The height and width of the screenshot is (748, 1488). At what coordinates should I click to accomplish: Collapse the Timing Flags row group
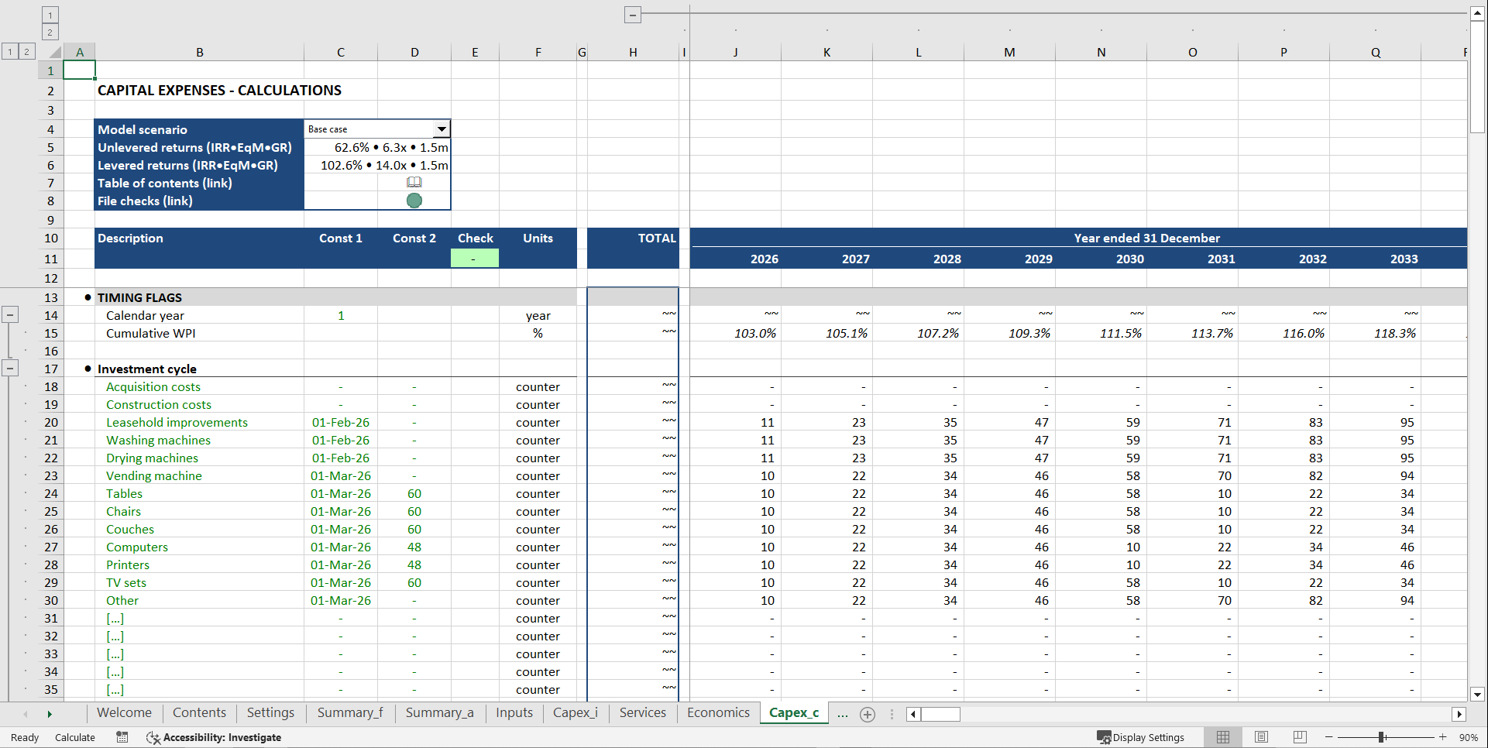[x=11, y=314]
